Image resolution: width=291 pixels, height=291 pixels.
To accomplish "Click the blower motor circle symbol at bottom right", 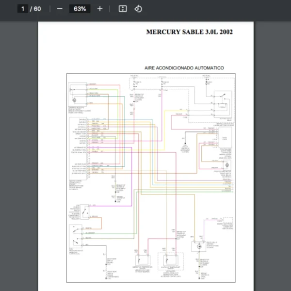I will (198, 247).
